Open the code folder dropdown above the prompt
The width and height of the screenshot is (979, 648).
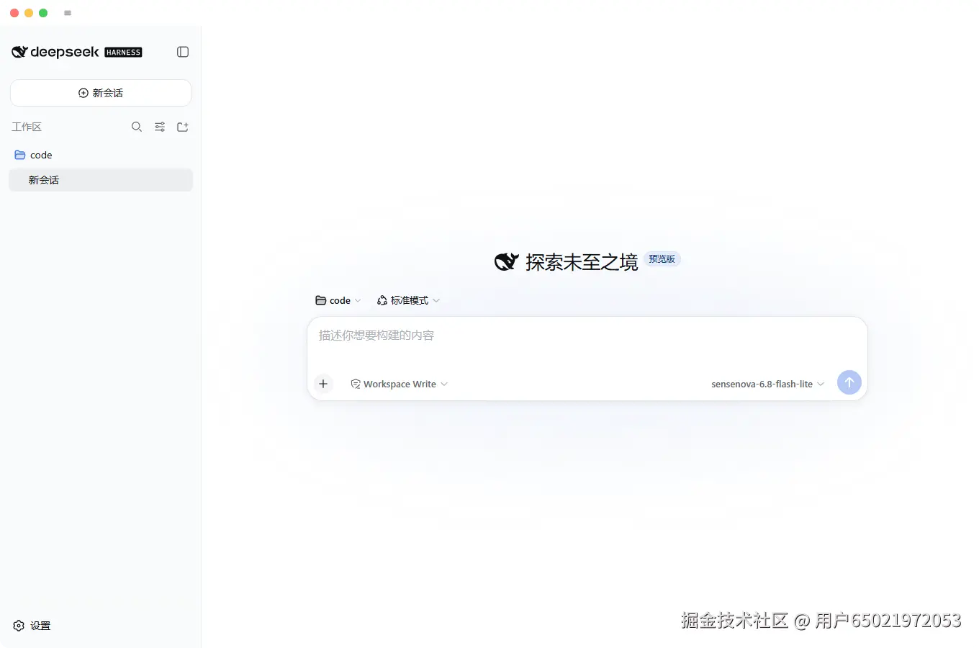pyautogui.click(x=338, y=300)
